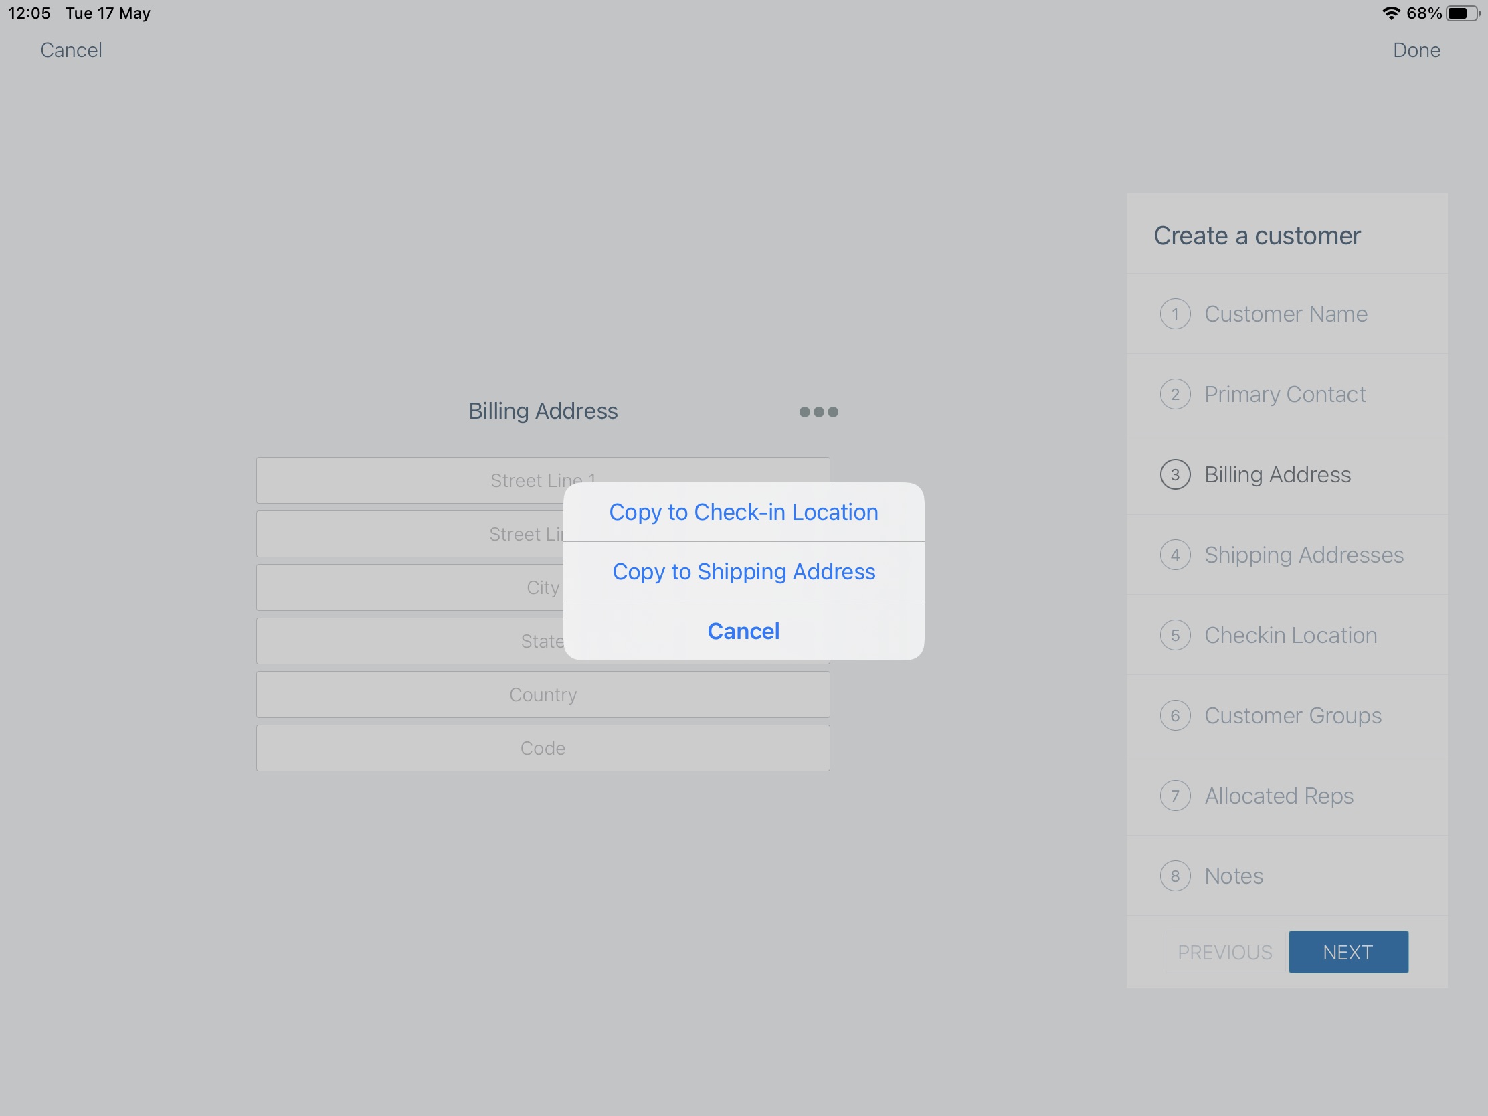Image resolution: width=1488 pixels, height=1116 pixels.
Task: Select Allocated Reps step icon
Action: 1176,795
